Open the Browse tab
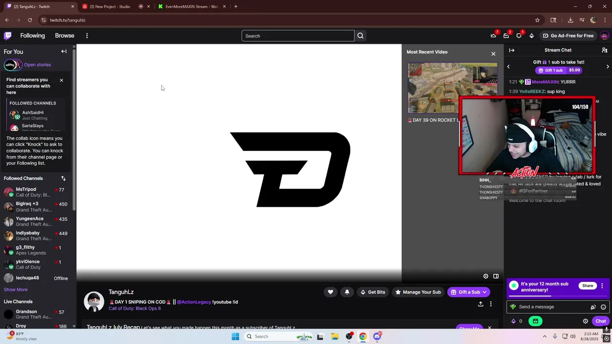Viewport: 612px width, 344px height. [x=65, y=36]
